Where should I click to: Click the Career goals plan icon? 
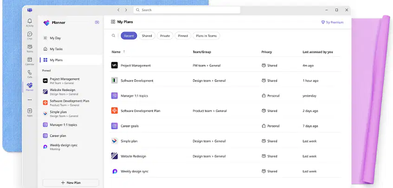[x=115, y=126]
